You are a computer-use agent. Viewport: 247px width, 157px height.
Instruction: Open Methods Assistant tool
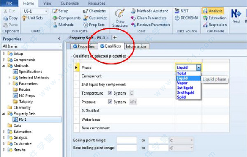click(x=149, y=11)
